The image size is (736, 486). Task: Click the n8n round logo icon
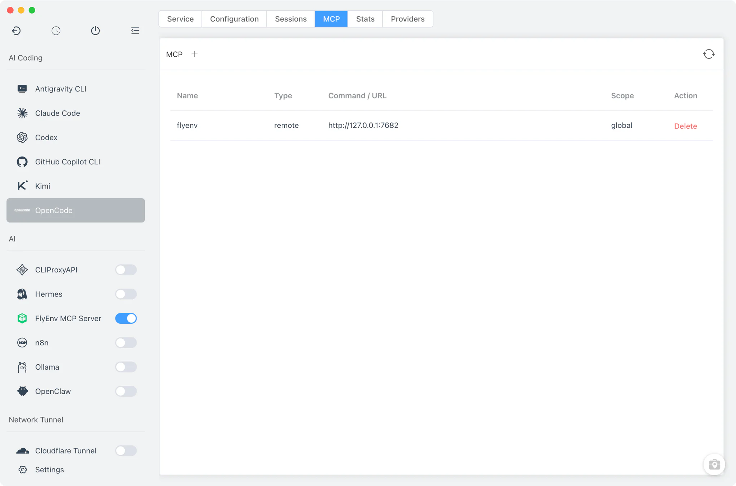[x=22, y=343]
